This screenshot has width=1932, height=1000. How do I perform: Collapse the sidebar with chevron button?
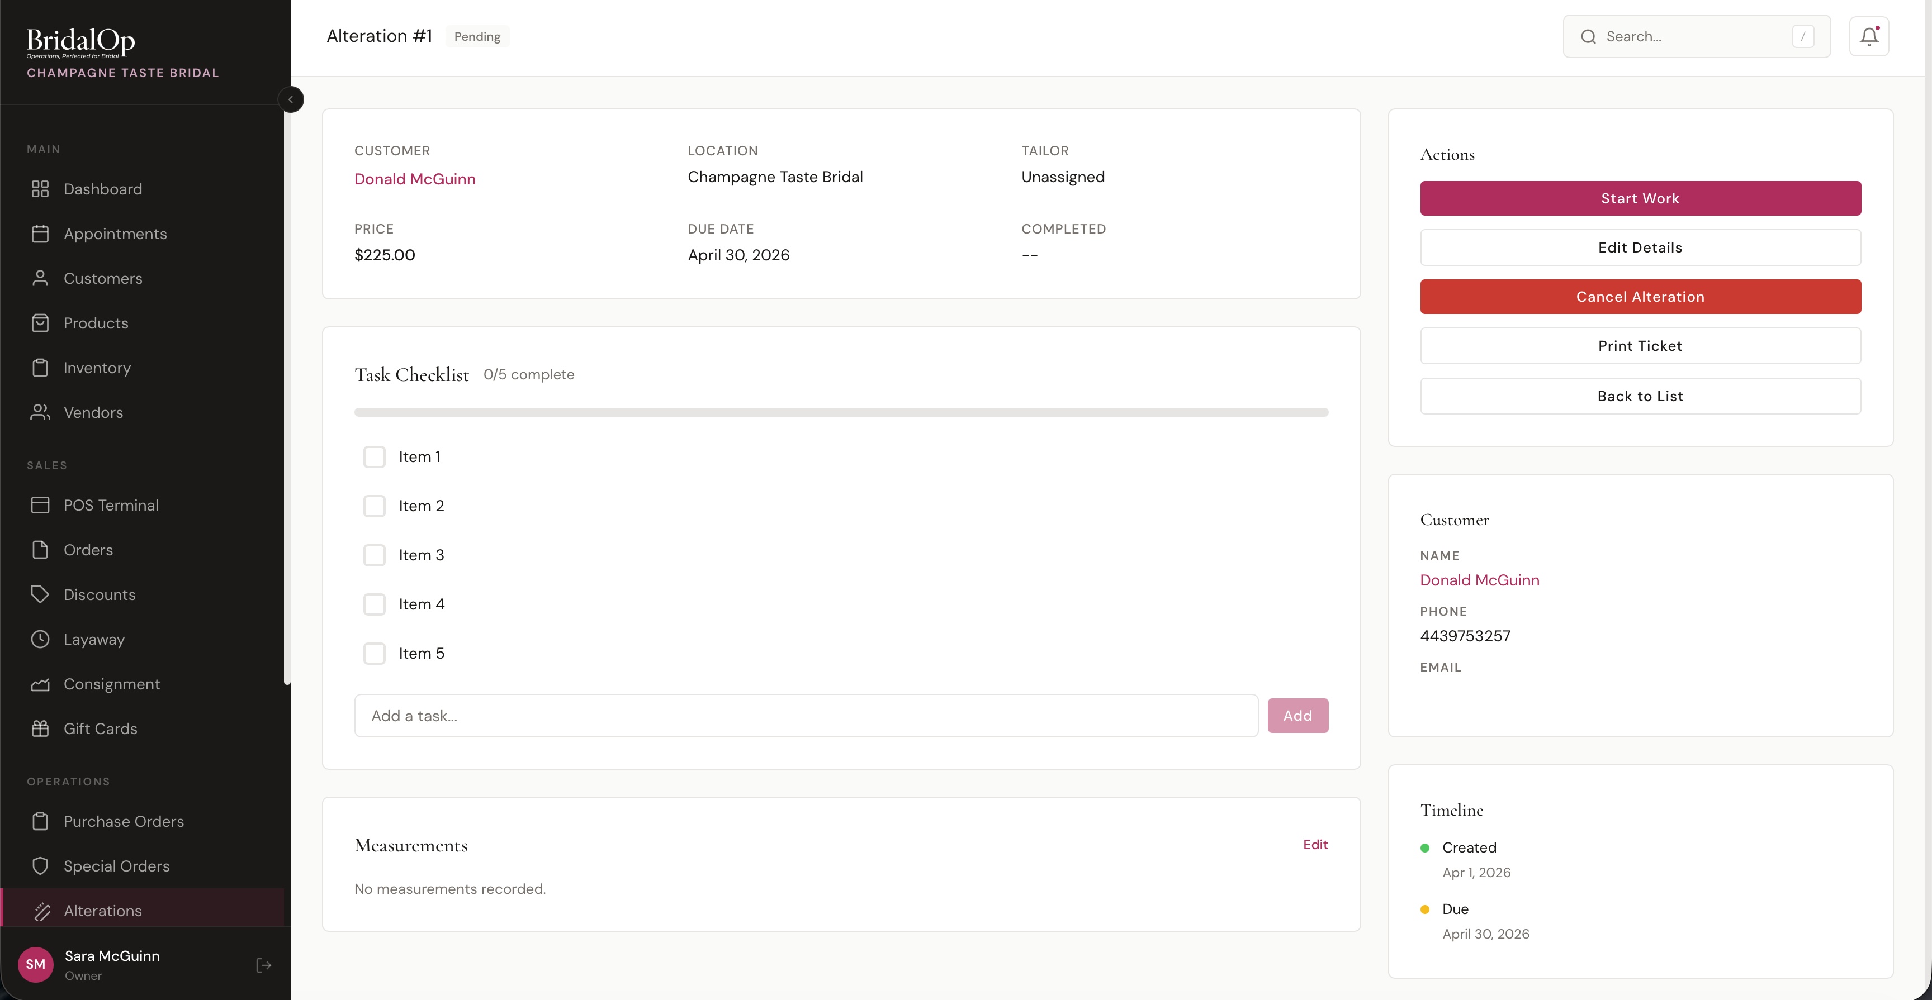click(x=290, y=99)
